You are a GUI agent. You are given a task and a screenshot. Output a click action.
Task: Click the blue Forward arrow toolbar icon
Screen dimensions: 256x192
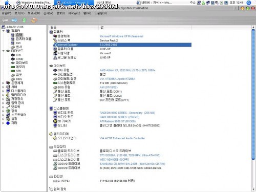click(14, 20)
